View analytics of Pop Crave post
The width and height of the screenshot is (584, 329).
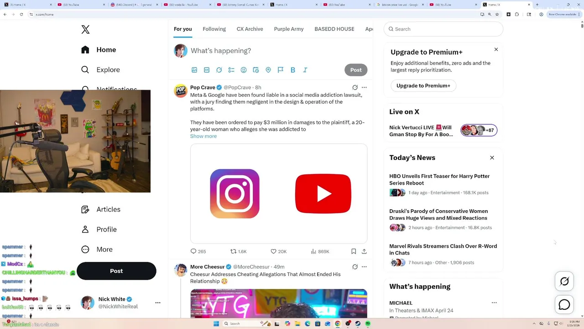[x=320, y=251]
